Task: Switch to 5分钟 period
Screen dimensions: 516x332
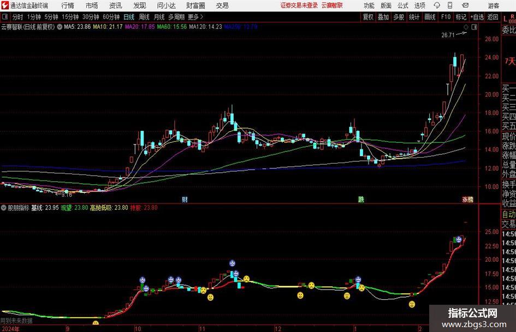Action: [x=51, y=17]
